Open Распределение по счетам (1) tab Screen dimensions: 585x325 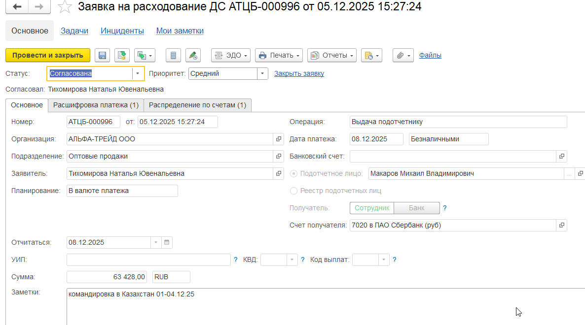click(x=197, y=105)
